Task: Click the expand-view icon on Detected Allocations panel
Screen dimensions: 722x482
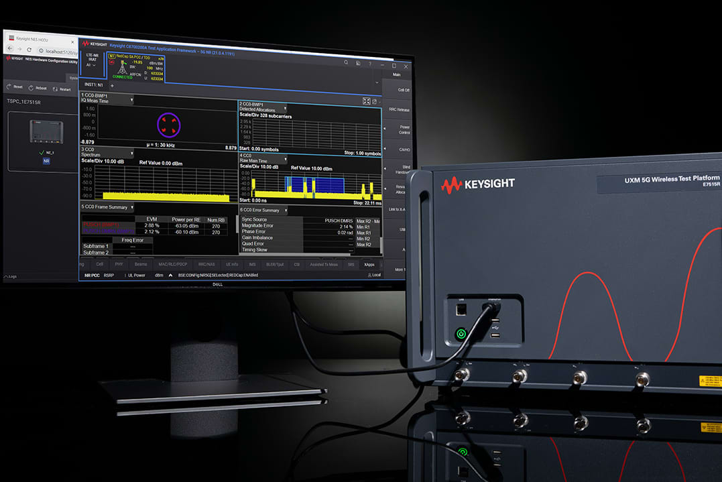Action: coord(367,100)
